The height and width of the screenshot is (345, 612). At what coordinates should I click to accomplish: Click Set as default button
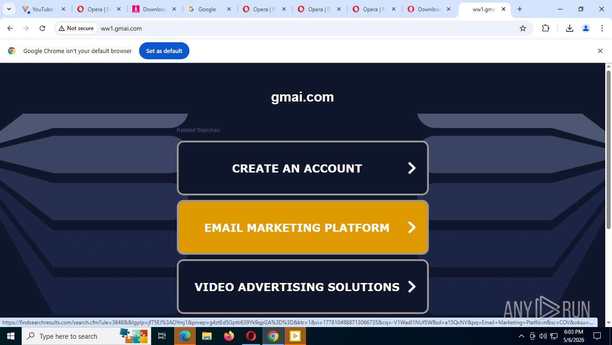pos(164,51)
